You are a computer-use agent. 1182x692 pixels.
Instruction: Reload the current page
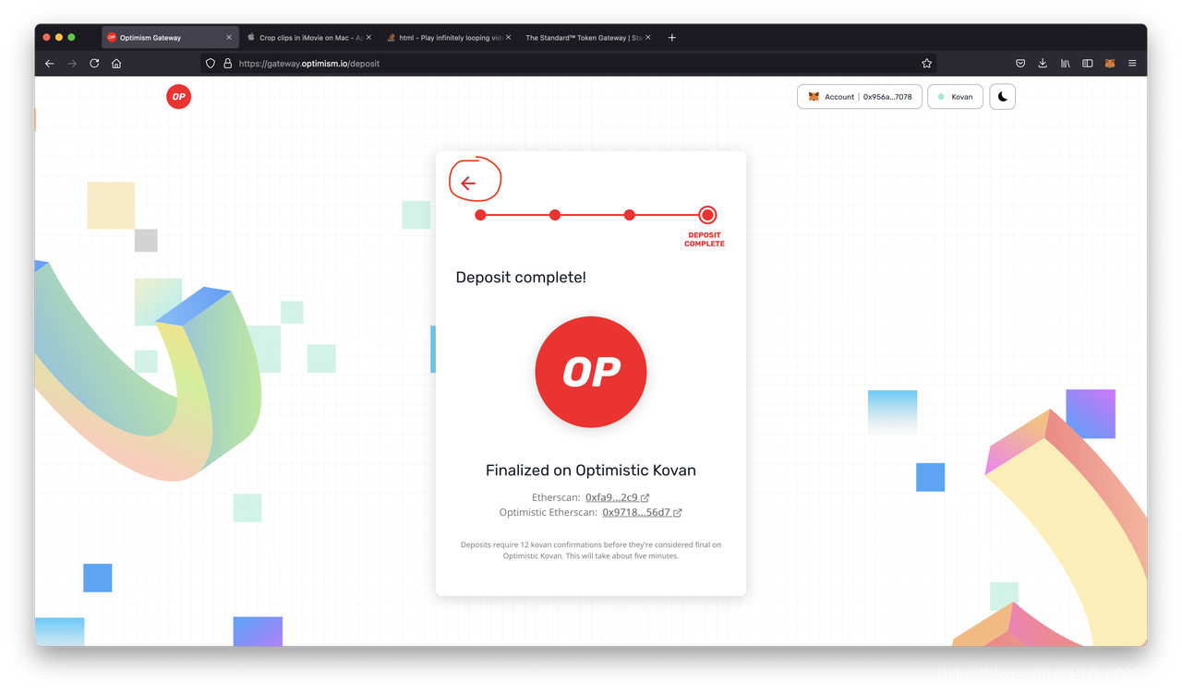[94, 64]
